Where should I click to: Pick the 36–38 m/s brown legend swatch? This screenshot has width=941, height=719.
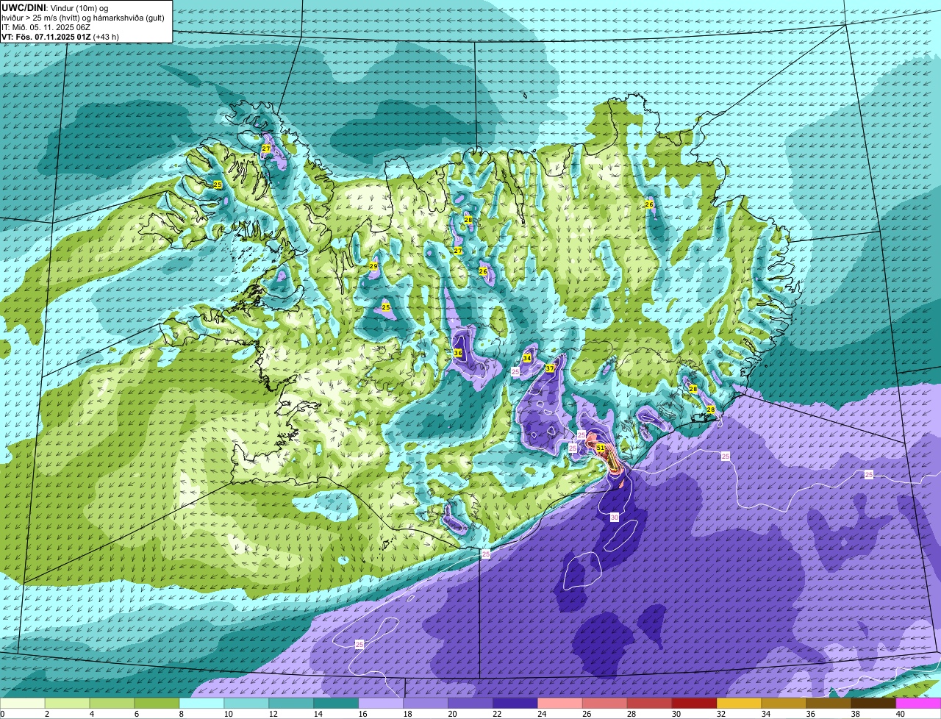[829, 704]
